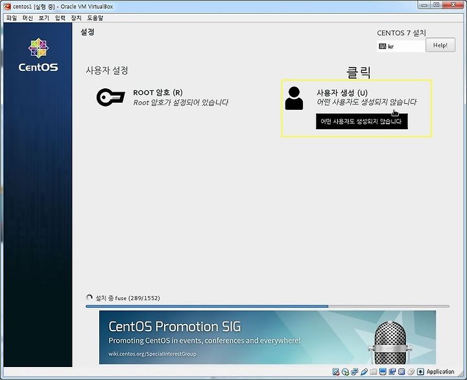Open the 머신 menu

[28, 18]
